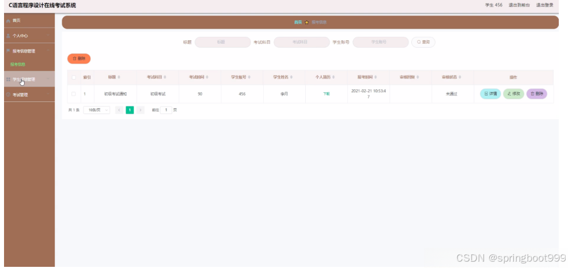Click the 索引 column header
The height and width of the screenshot is (268, 568).
[88, 78]
